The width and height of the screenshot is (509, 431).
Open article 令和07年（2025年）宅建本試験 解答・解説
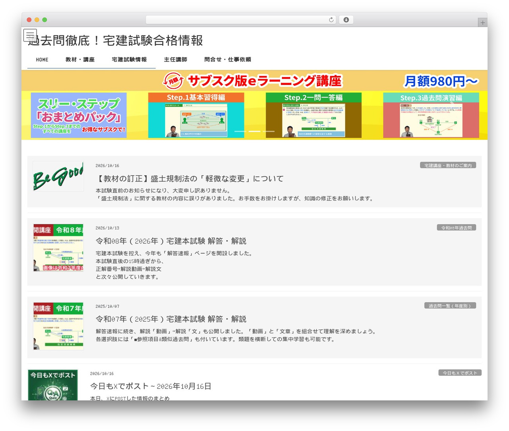point(171,319)
